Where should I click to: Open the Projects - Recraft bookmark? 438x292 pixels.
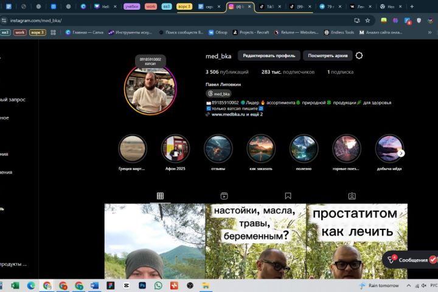pos(251,32)
